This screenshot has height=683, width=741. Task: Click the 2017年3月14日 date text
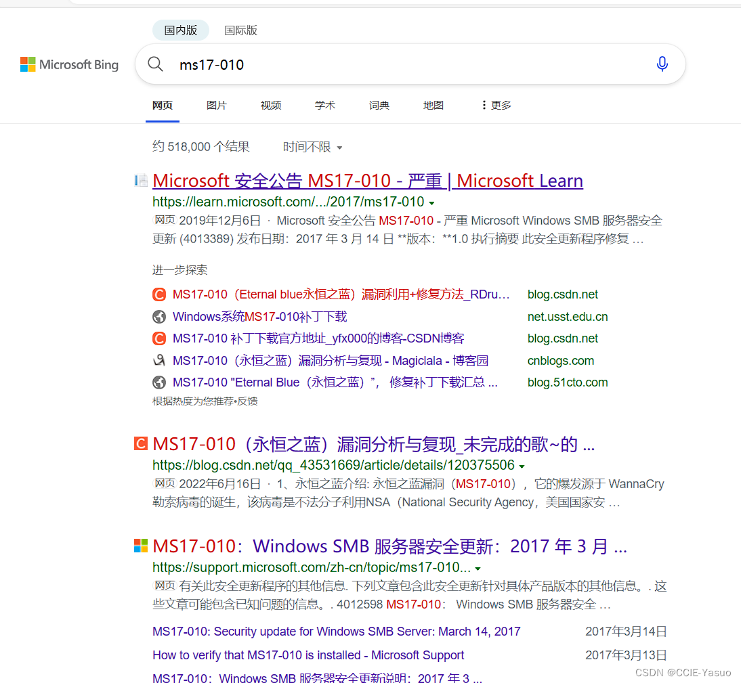[626, 632]
